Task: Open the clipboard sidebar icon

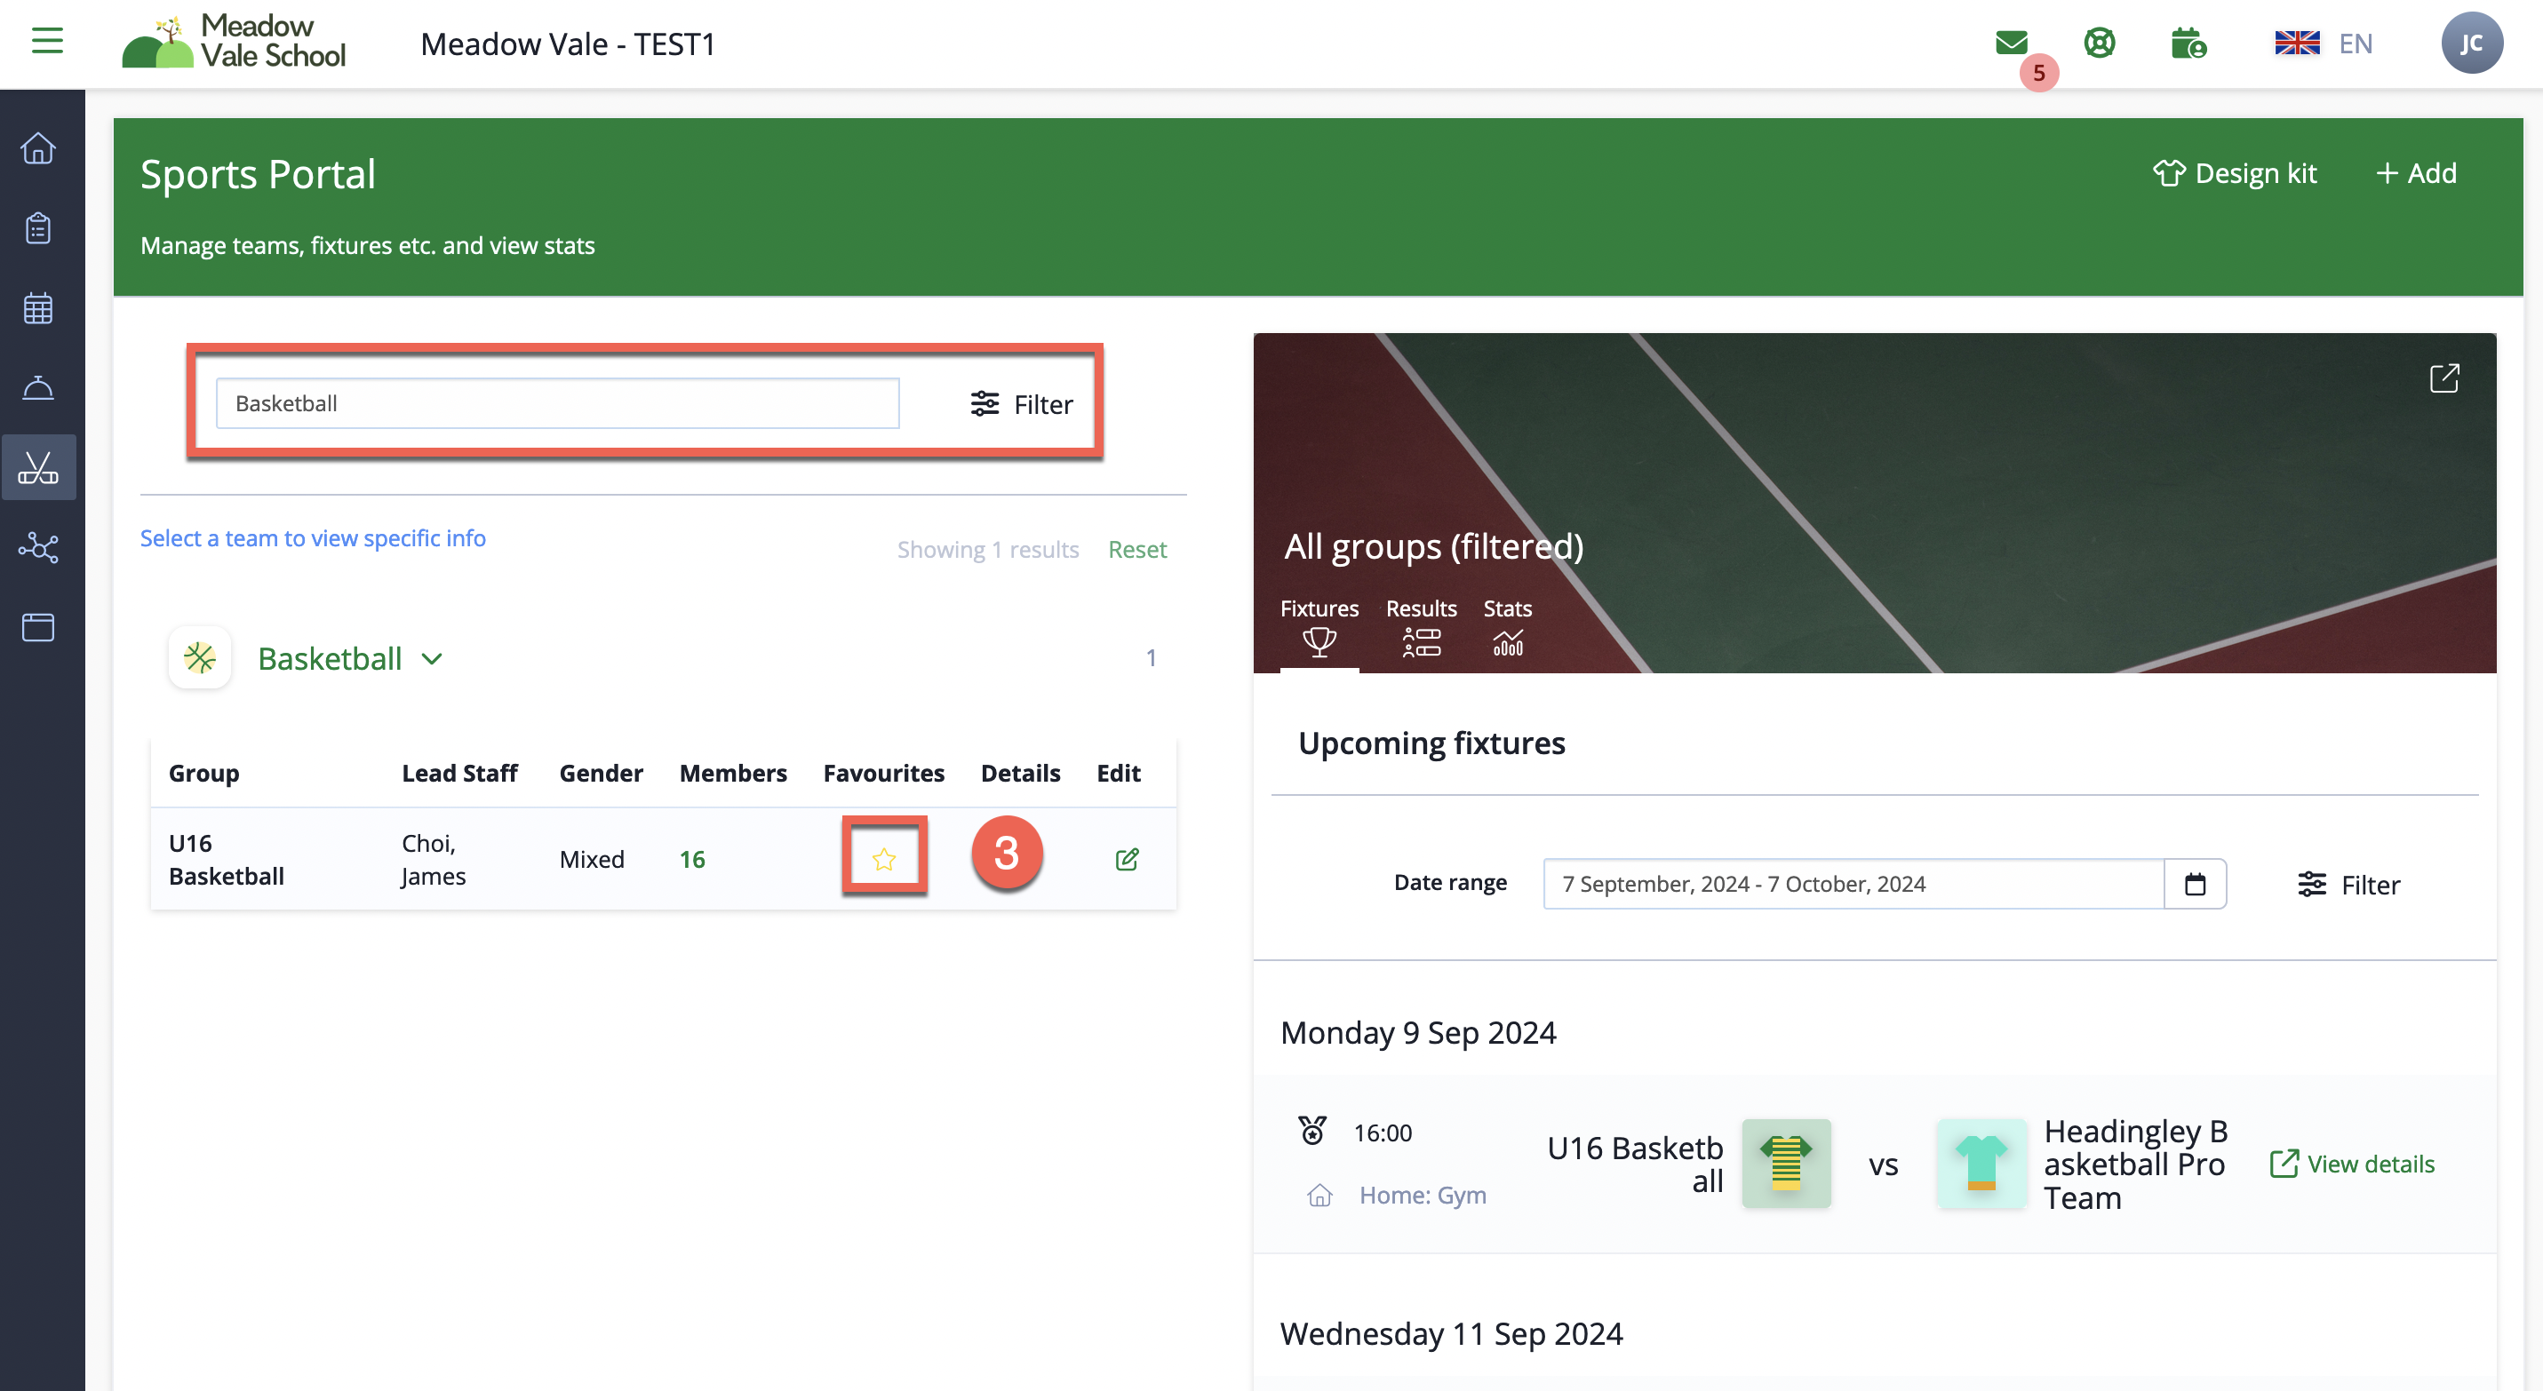Action: (38, 228)
